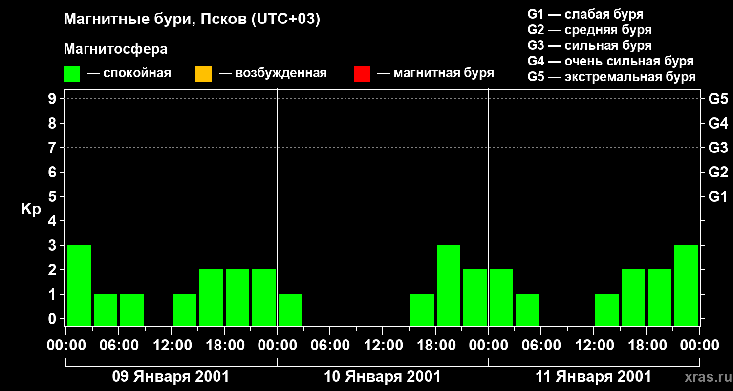Image resolution: width=733 pixels, height=391 pixels.
Task: Select the G3 — сильная буря legend line
Action: click(589, 45)
